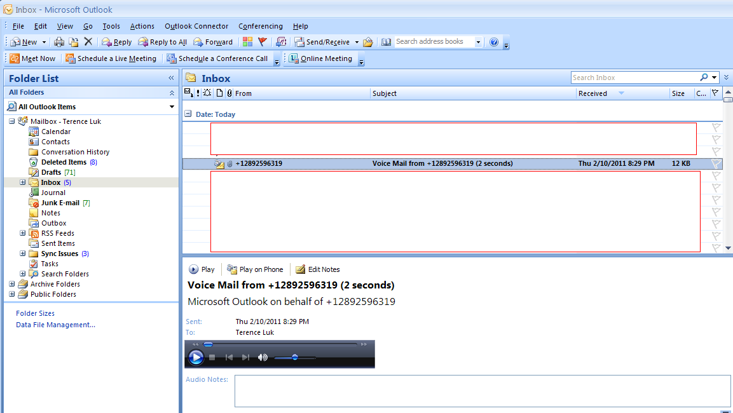Open the Actions menu
733x413 pixels.
[x=142, y=26]
